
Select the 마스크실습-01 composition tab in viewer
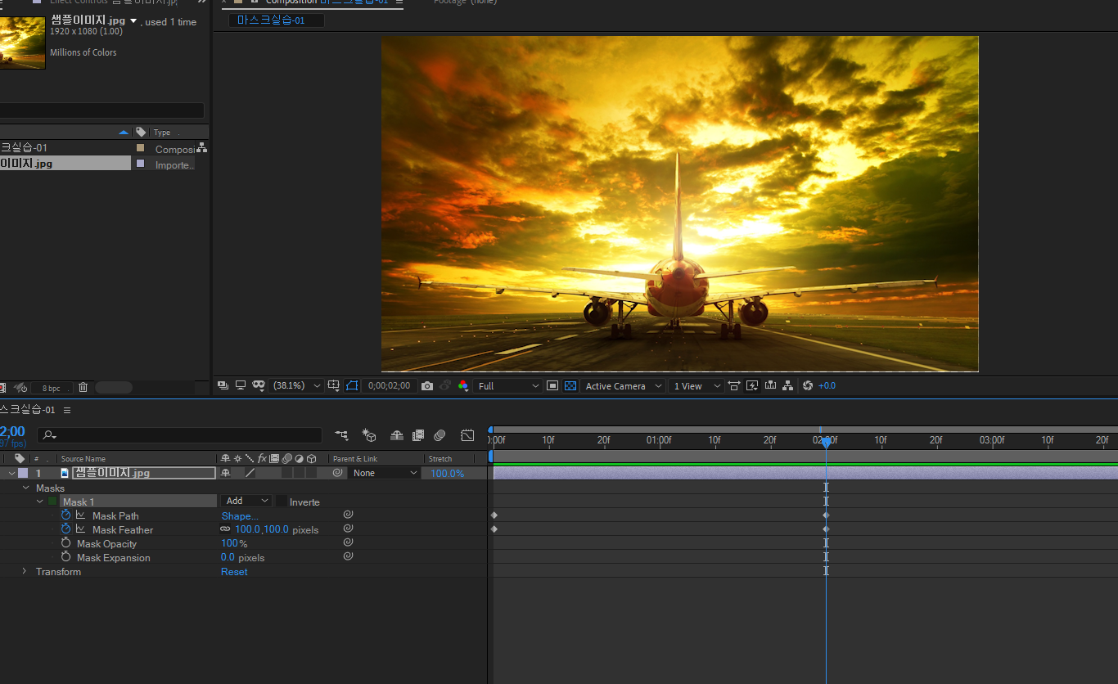click(271, 20)
